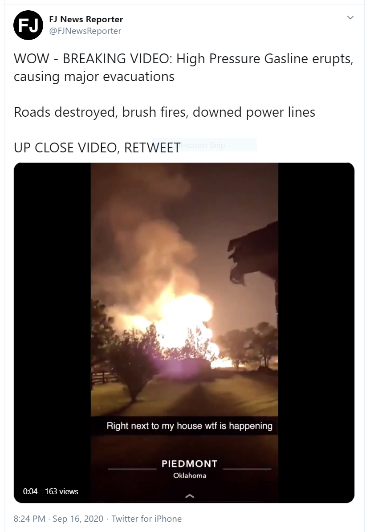Tap the upward chevron in the video

point(190,496)
